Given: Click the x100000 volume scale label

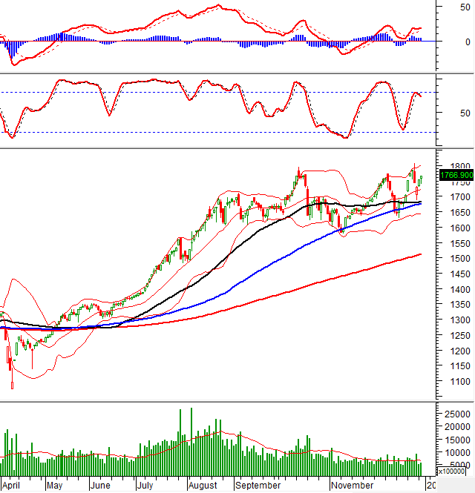Looking at the screenshot, I should (453, 471).
